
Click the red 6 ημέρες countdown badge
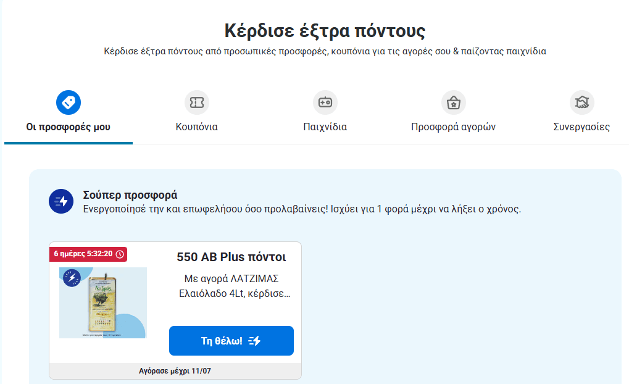[88, 254]
